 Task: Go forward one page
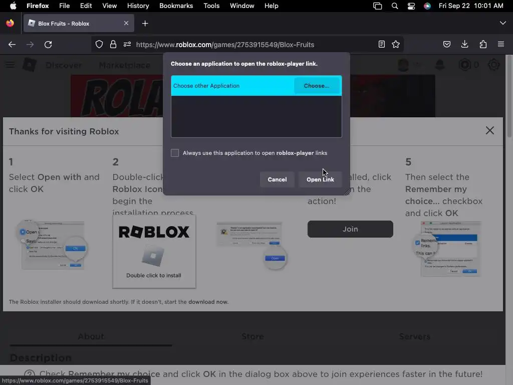coord(30,45)
